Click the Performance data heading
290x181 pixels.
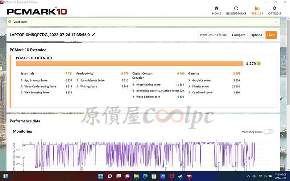(25, 121)
